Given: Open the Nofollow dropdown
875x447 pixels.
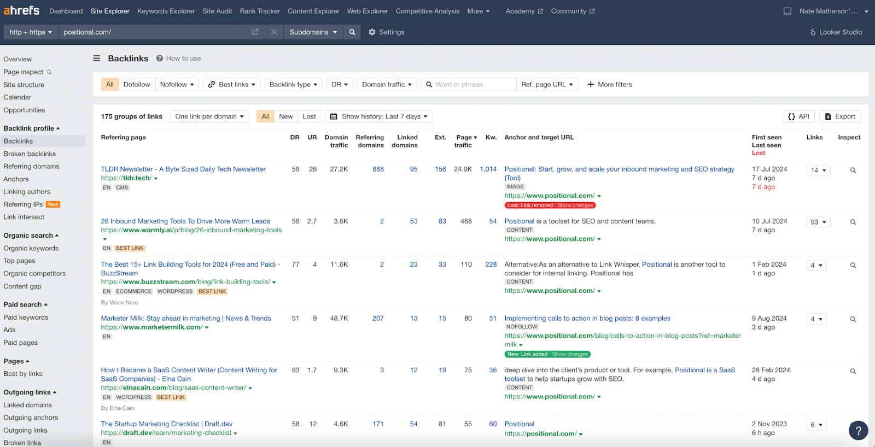Looking at the screenshot, I should (x=177, y=85).
